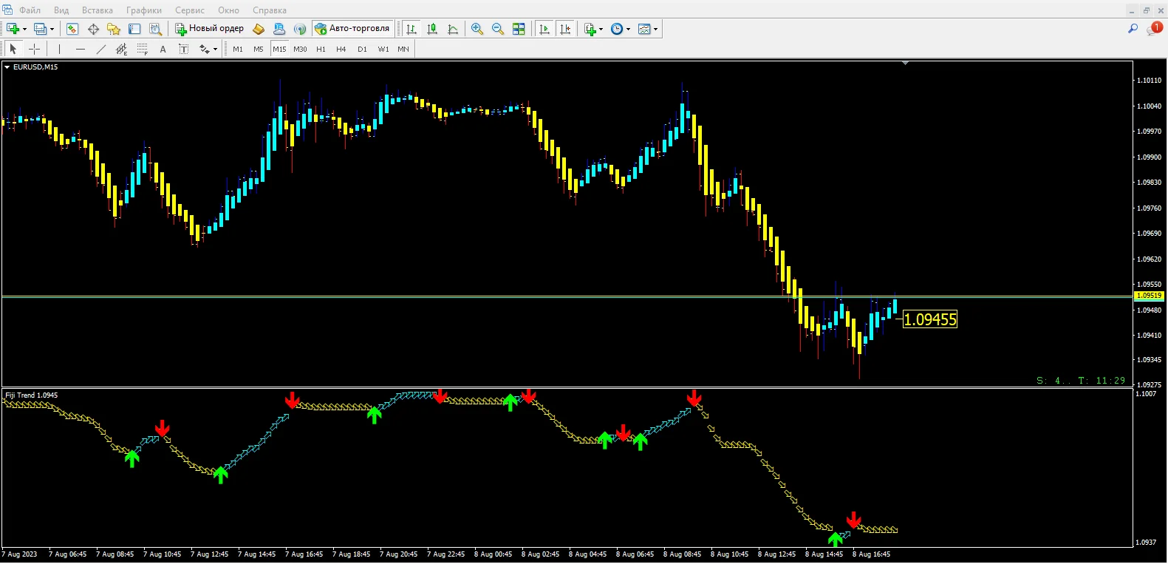
Task: Select the cursor arrow tool
Action: [x=13, y=49]
